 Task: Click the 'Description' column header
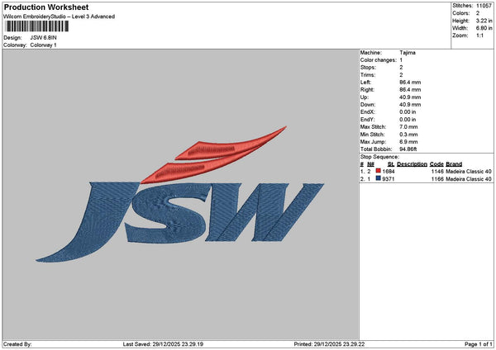412,164
